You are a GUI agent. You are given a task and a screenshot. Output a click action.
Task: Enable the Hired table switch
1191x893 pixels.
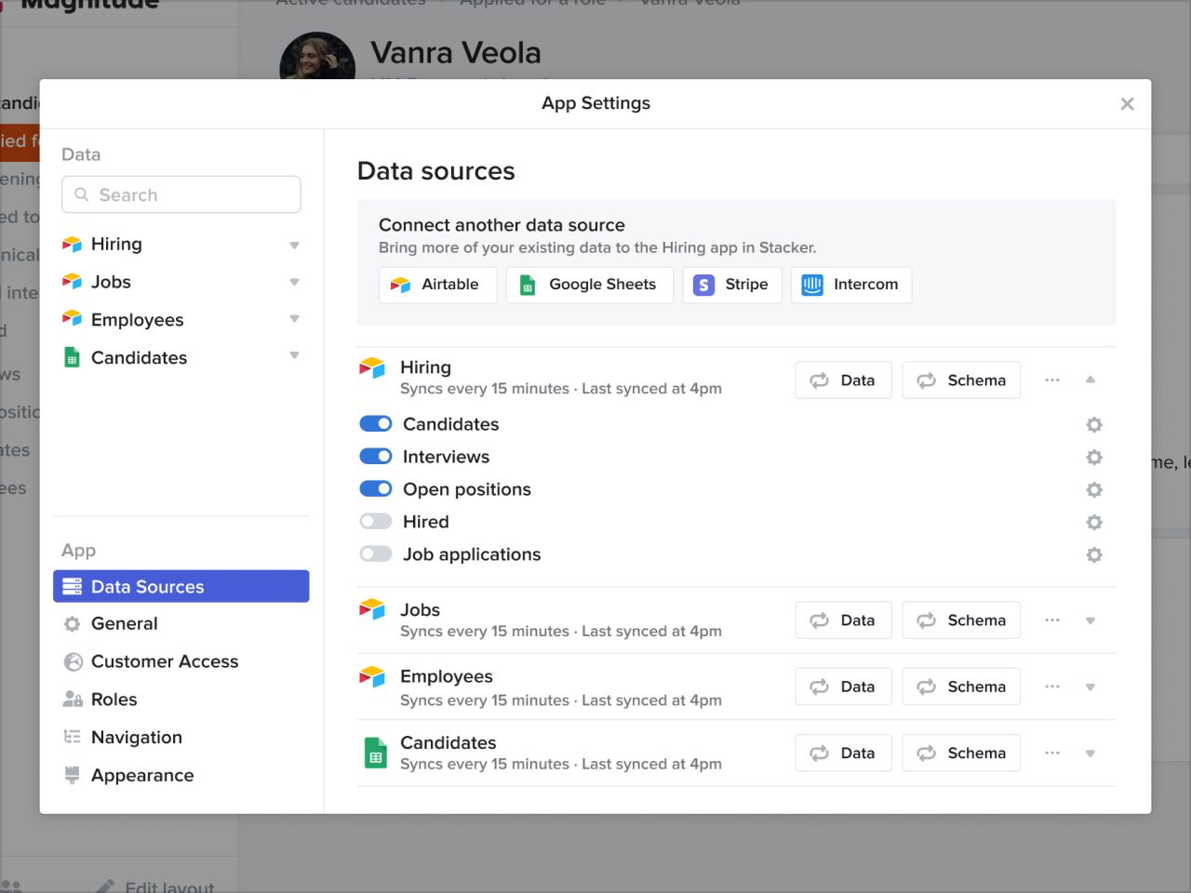click(x=376, y=521)
